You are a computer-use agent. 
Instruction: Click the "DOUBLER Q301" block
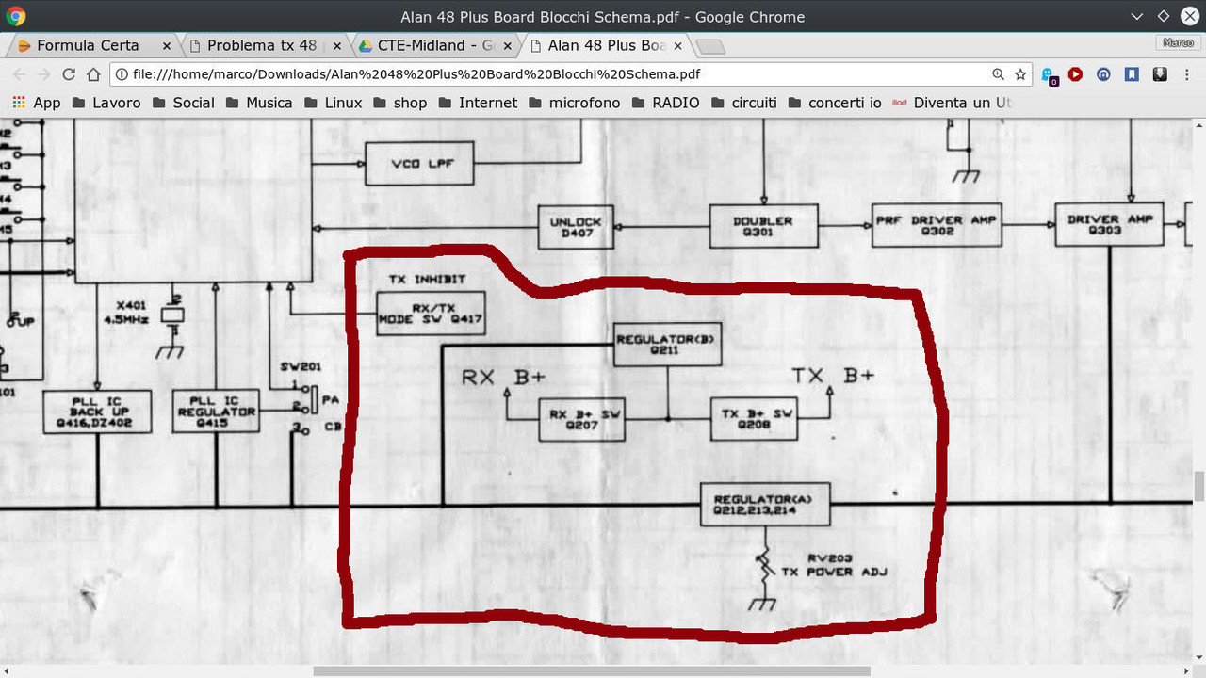[x=763, y=226]
